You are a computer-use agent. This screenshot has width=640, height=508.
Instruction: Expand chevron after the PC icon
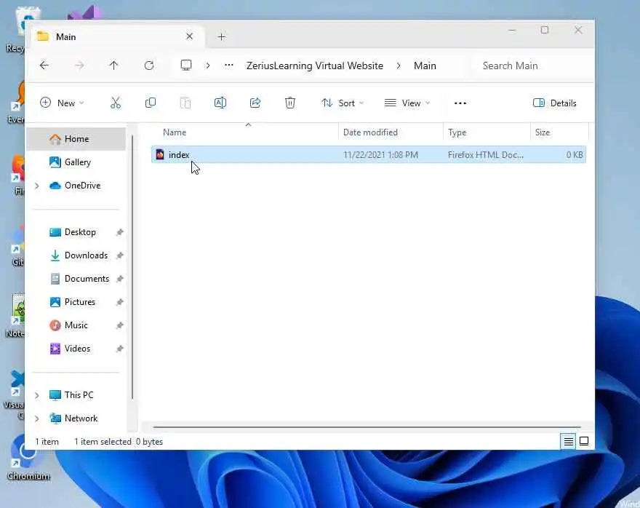coord(208,66)
